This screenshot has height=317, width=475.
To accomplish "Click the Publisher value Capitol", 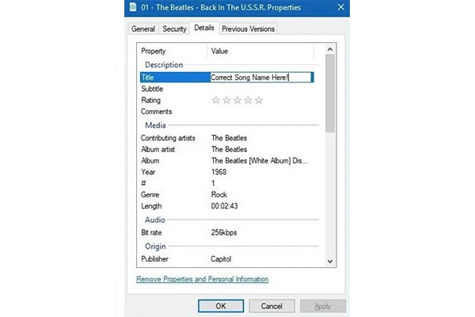I will point(221,259).
